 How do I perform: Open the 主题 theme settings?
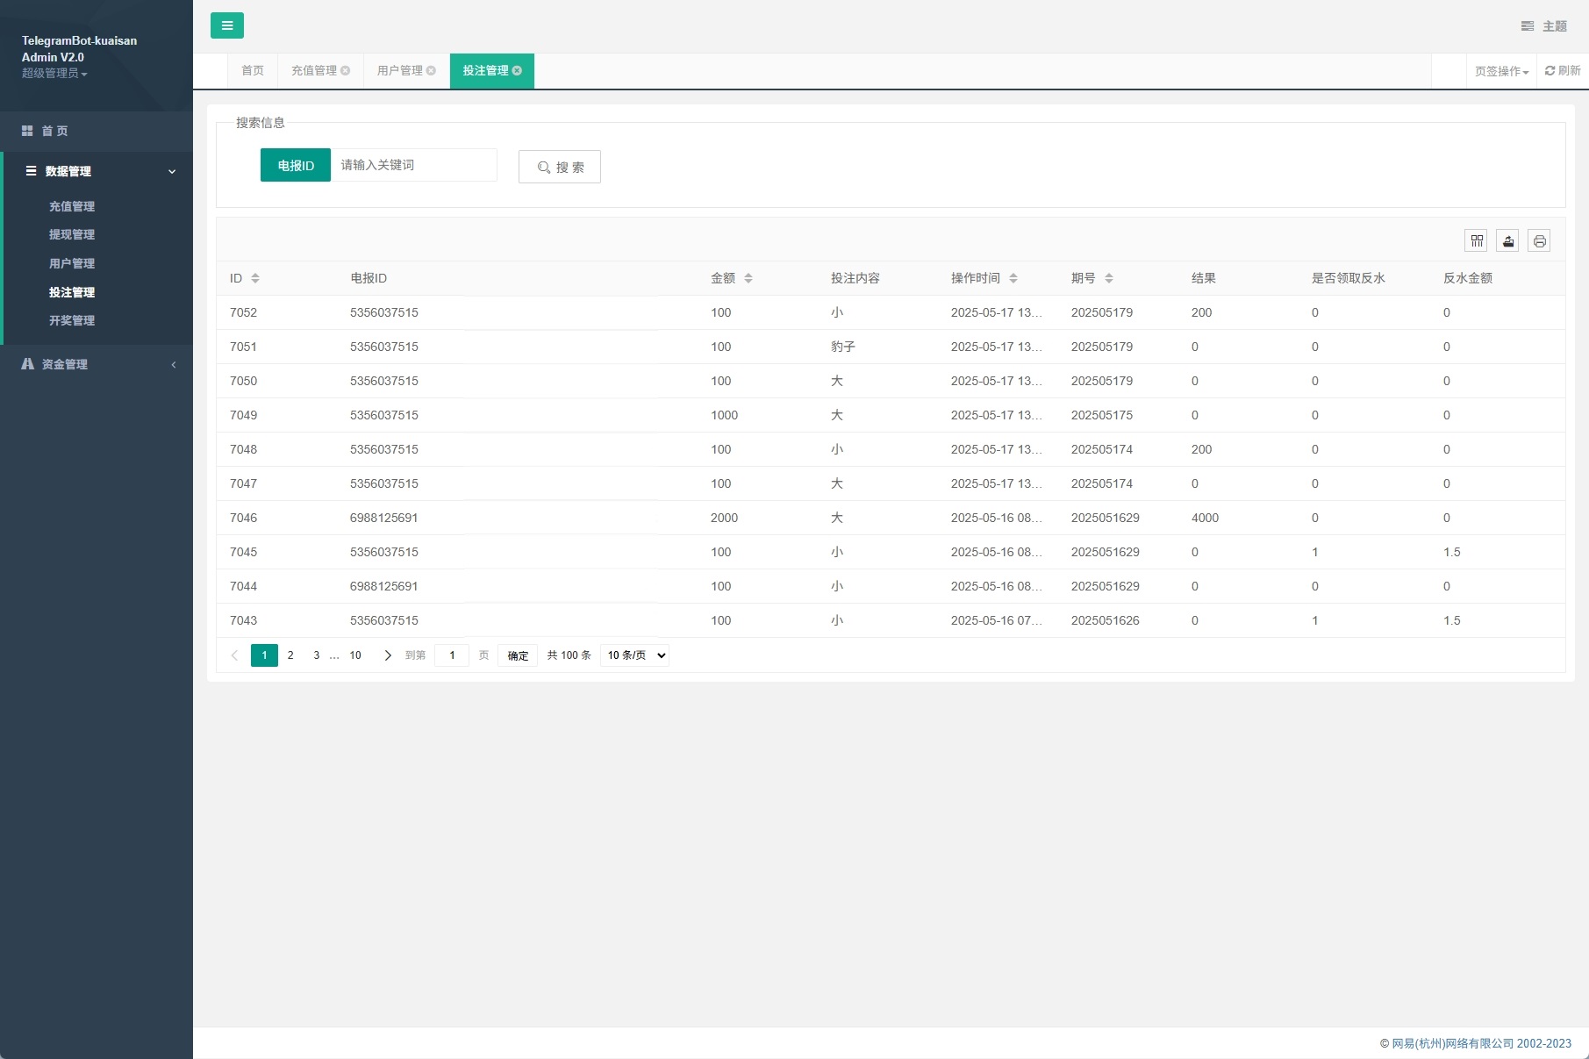(1544, 26)
